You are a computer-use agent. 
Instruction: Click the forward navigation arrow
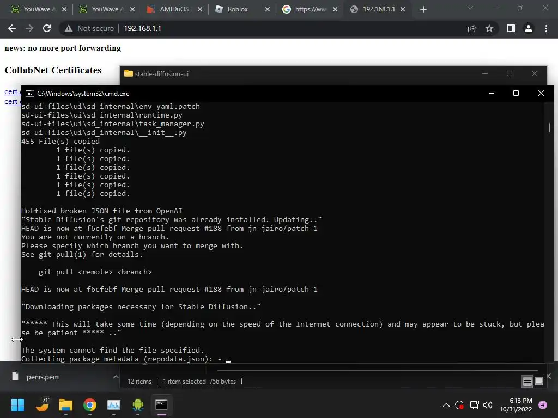tap(29, 28)
